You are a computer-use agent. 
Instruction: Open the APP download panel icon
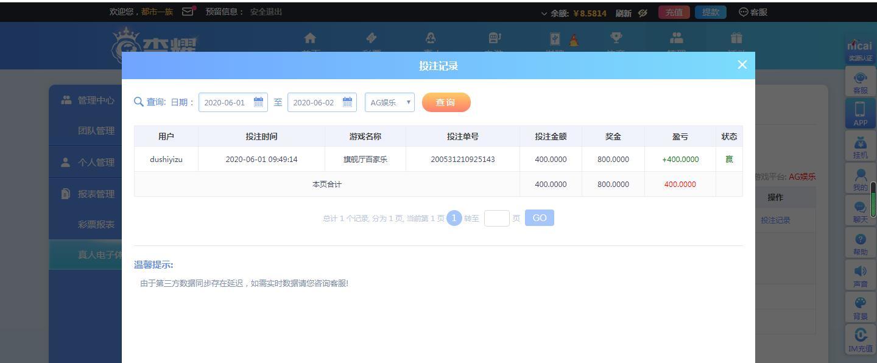tap(860, 113)
